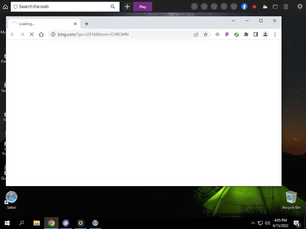Screen dimensions: 306x229
Task: Go forward in Chrome
Action: pyautogui.click(x=22, y=35)
